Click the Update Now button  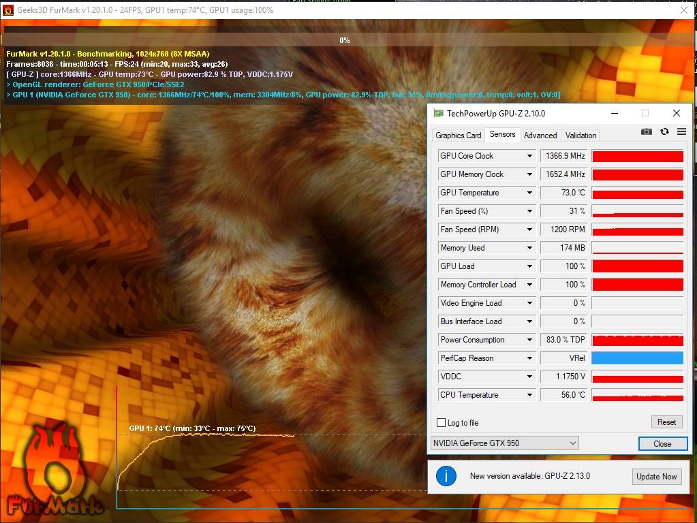coord(656,476)
